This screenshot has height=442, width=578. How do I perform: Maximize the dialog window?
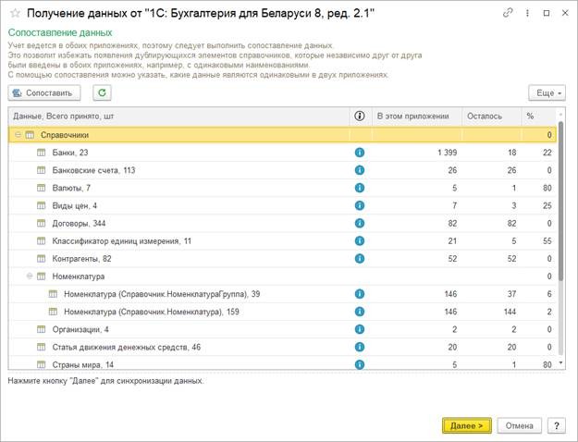547,13
